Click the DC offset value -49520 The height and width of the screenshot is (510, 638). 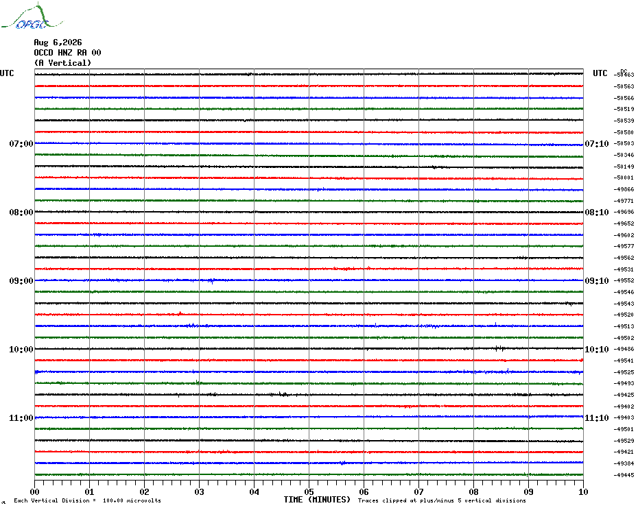point(624,315)
